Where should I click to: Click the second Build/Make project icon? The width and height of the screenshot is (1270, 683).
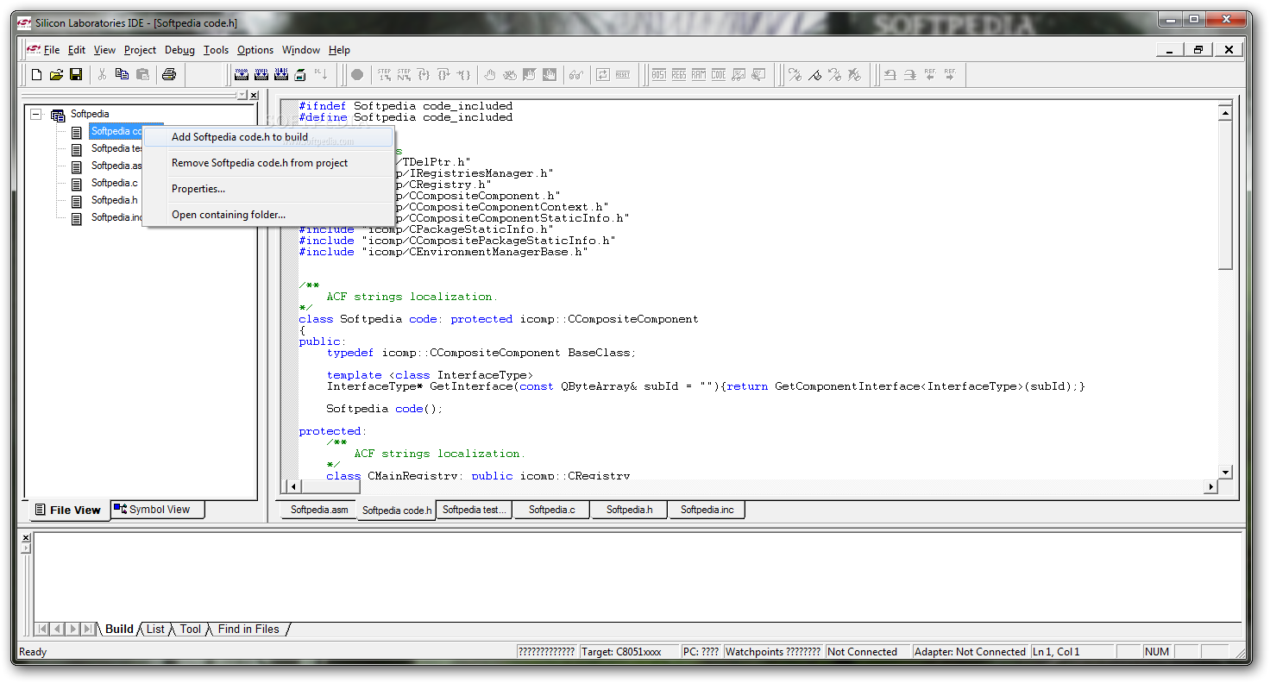[x=261, y=75]
